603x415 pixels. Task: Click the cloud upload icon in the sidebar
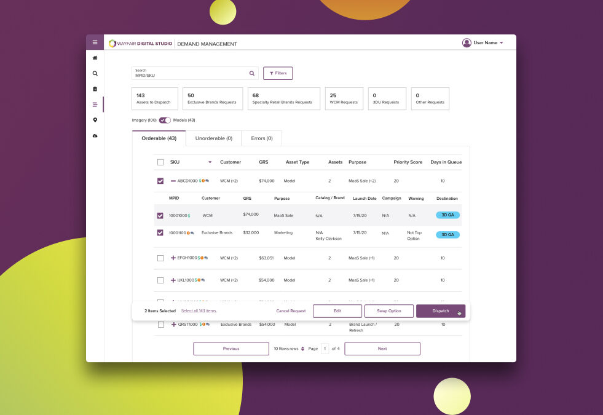pos(95,135)
